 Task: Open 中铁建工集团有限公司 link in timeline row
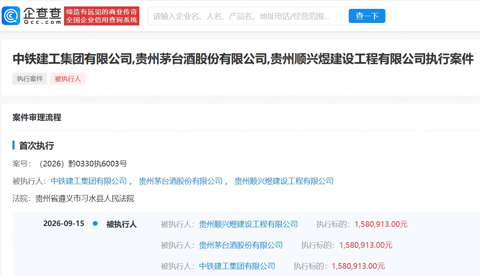(237, 266)
